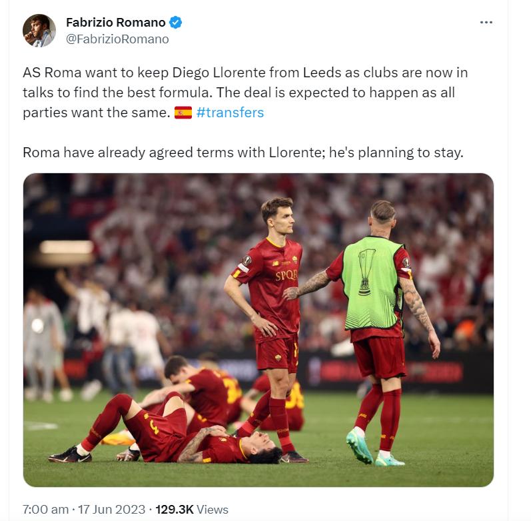
Task: Click the Fabrizio Romano display name
Action: 115,23
